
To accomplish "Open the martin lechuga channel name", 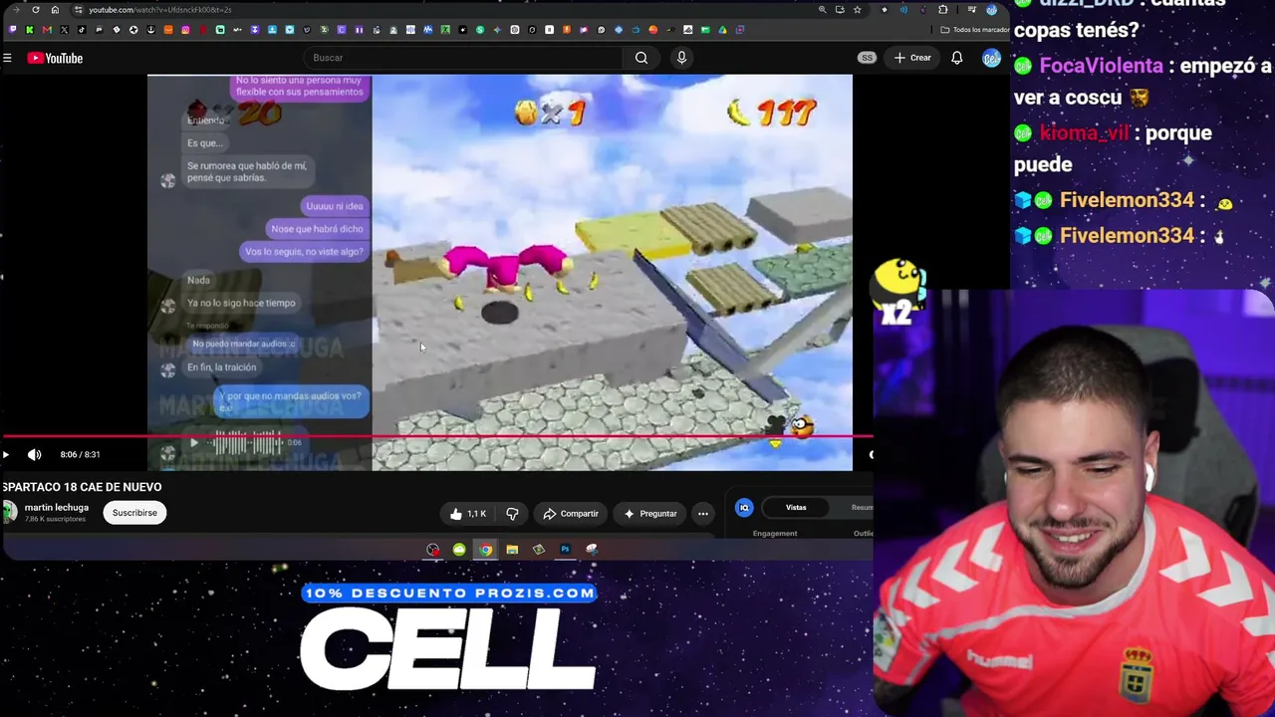I will 57,508.
